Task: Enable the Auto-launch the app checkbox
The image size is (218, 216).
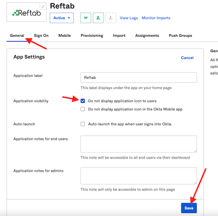Action: click(x=83, y=124)
